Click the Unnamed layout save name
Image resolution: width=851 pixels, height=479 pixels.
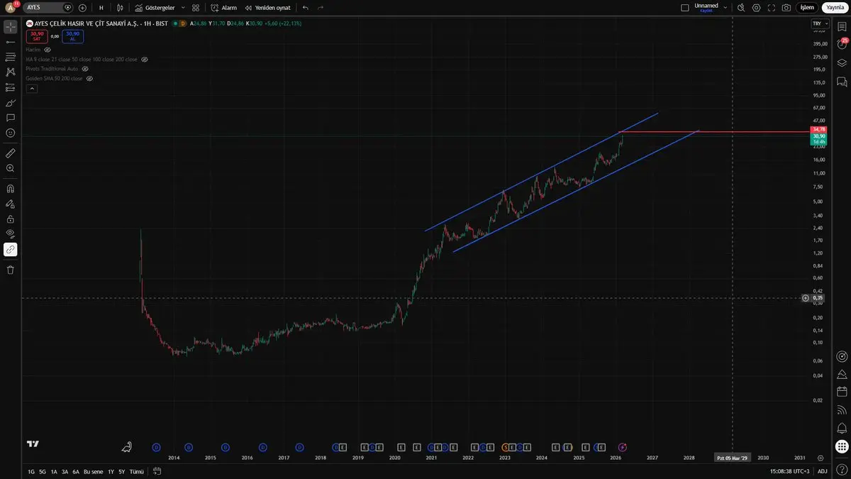click(x=706, y=7)
